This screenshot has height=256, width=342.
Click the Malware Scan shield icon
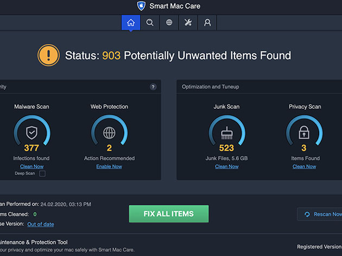pos(31,132)
